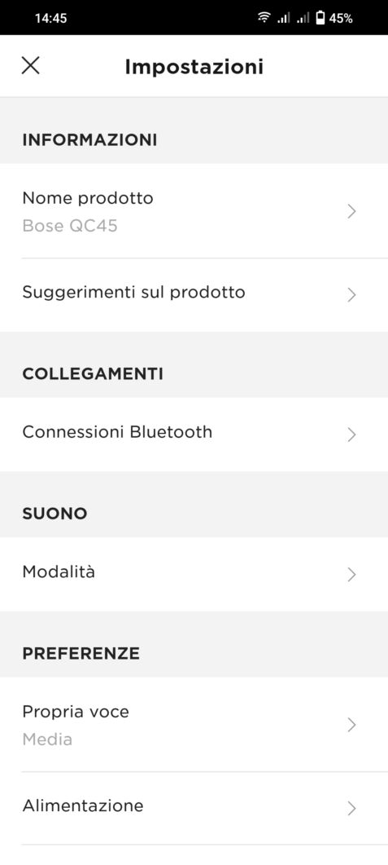Tap the Bose QC45 product name value
Screen dimensions: 388x865
click(70, 226)
